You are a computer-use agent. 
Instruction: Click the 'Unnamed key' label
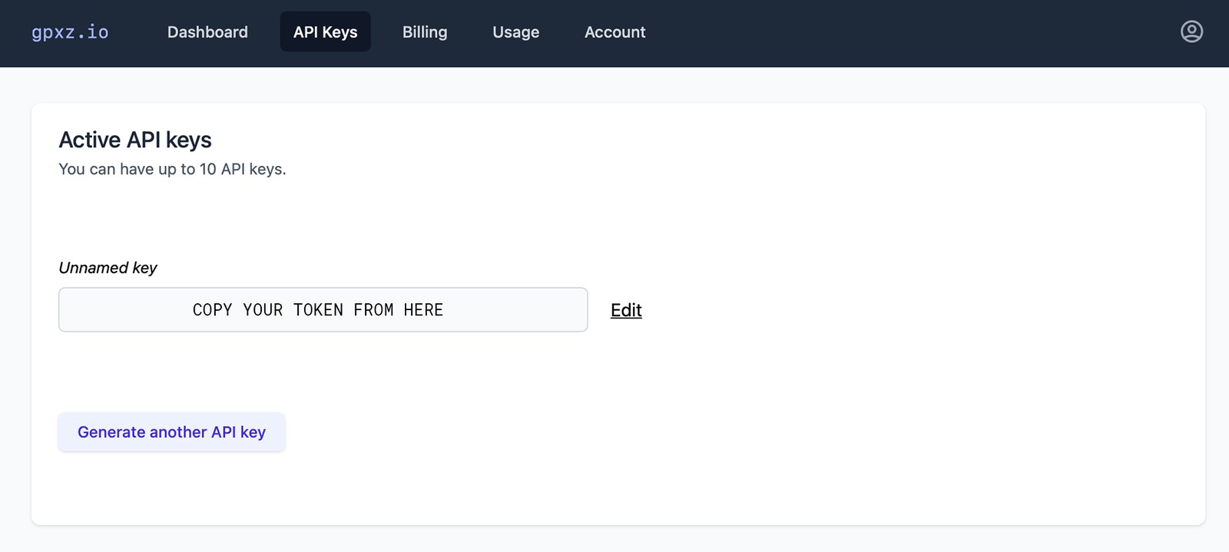pos(108,268)
